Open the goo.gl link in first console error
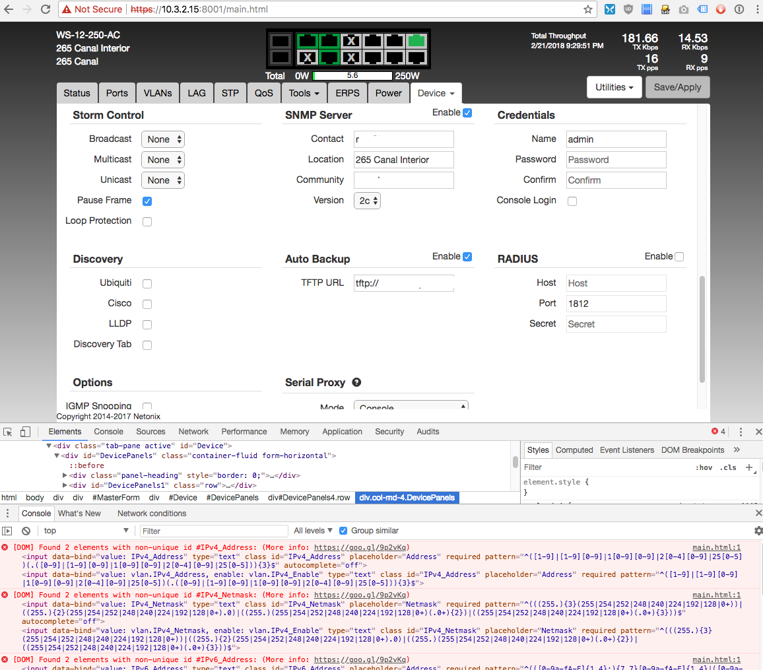This screenshot has height=670, width=763. pos(361,547)
